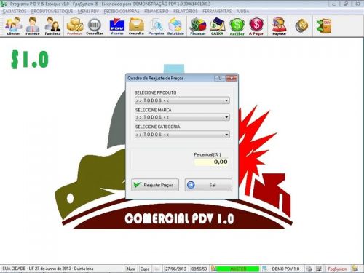This screenshot has width=364, height=273.
Task: Click the computer icon in status bar
Action: (x=319, y=269)
